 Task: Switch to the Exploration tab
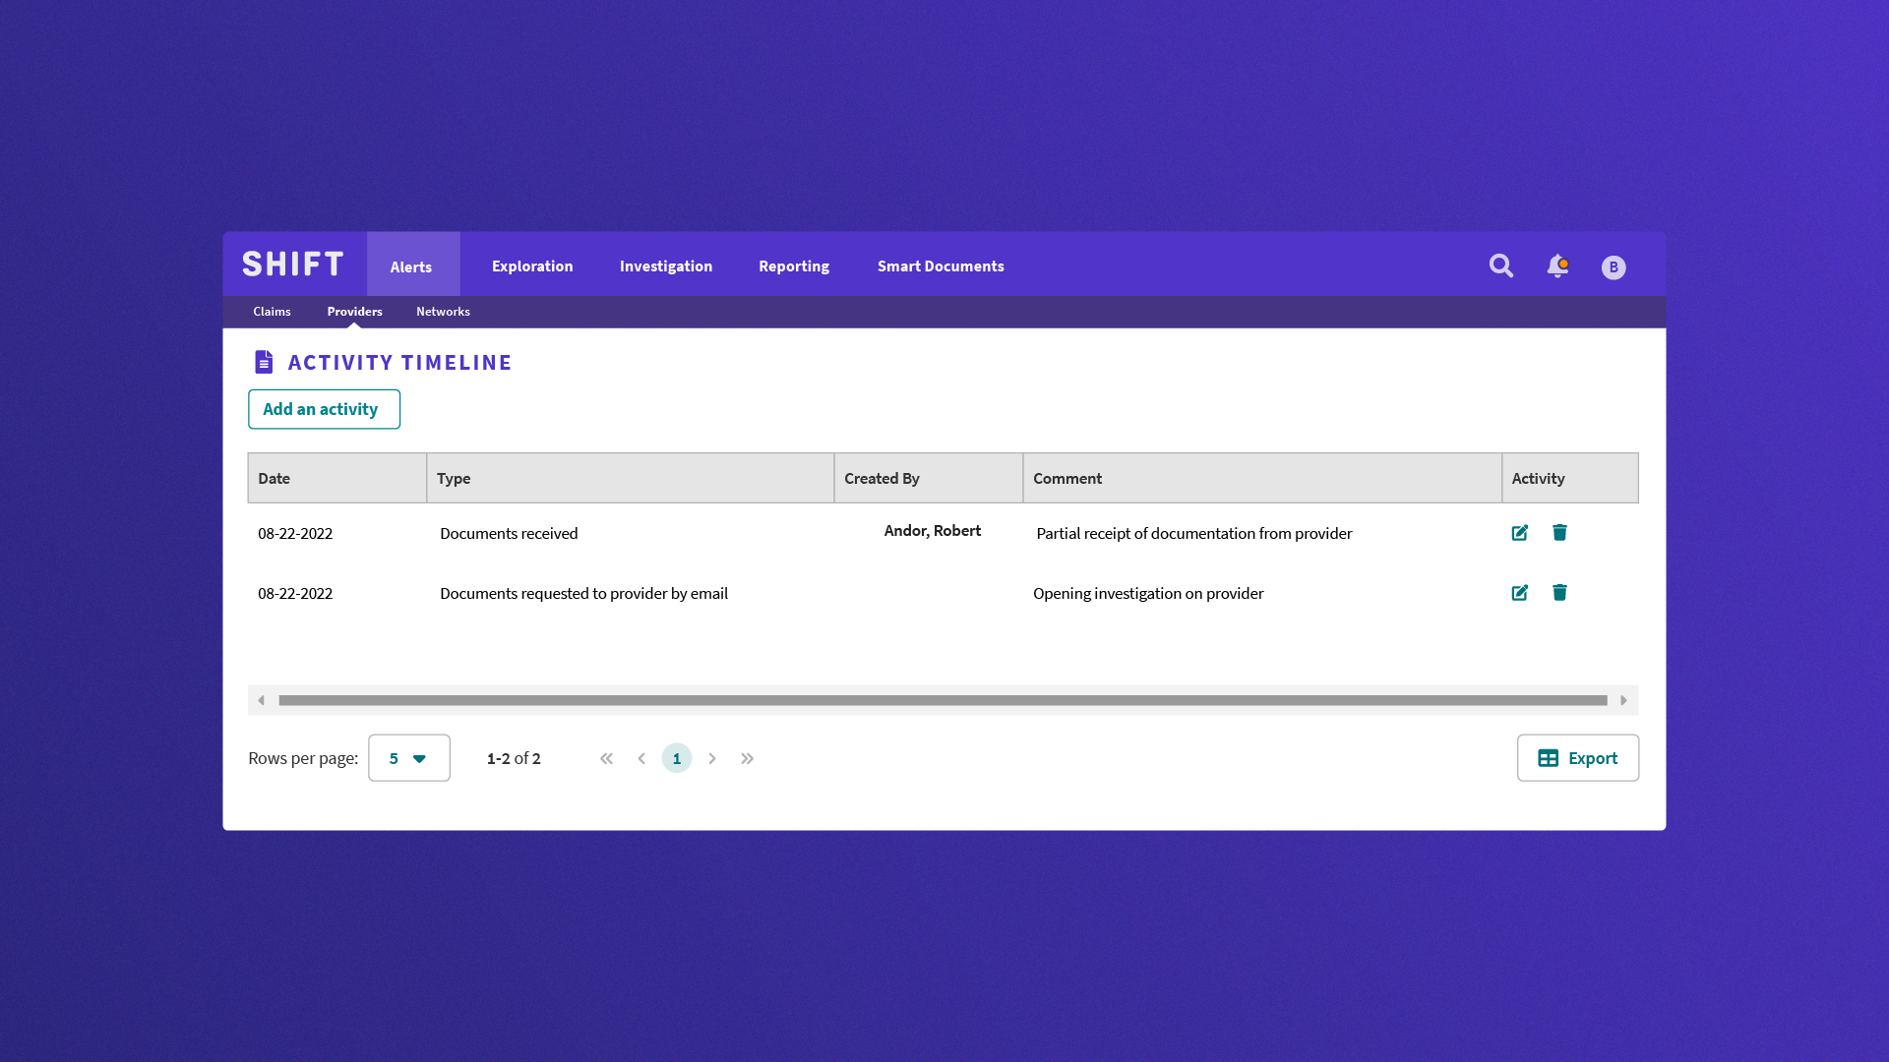pos(532,266)
